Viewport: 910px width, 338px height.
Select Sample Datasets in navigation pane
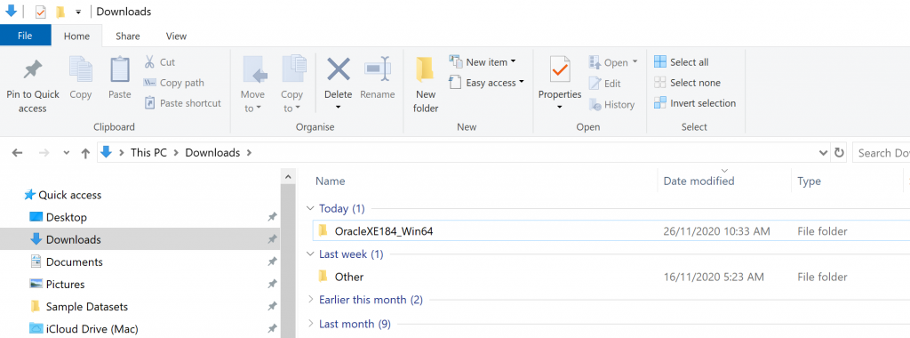click(x=86, y=307)
